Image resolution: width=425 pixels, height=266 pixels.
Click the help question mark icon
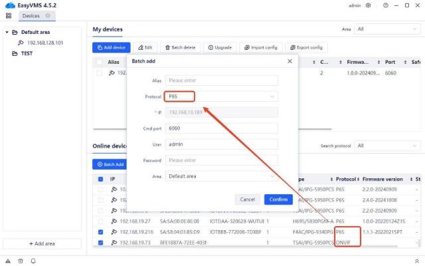pos(385,5)
